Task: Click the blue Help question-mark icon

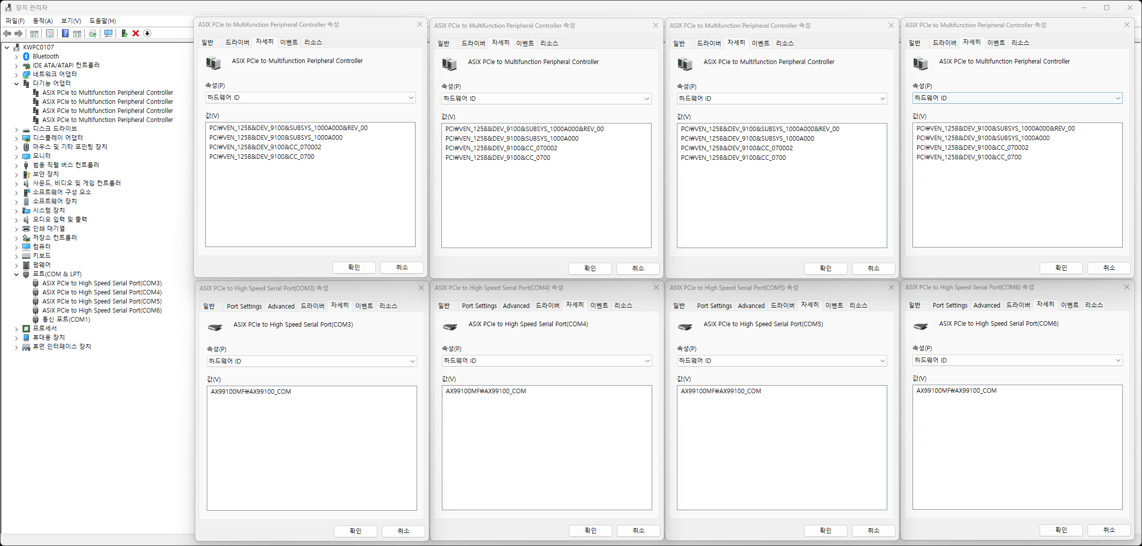Action: tap(65, 33)
